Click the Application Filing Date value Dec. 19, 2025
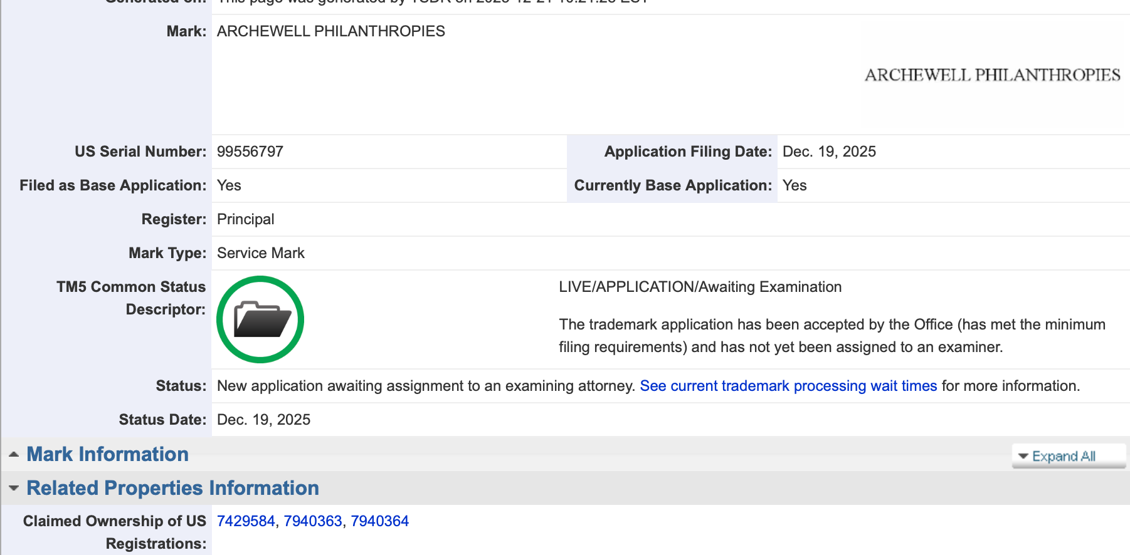 (829, 152)
